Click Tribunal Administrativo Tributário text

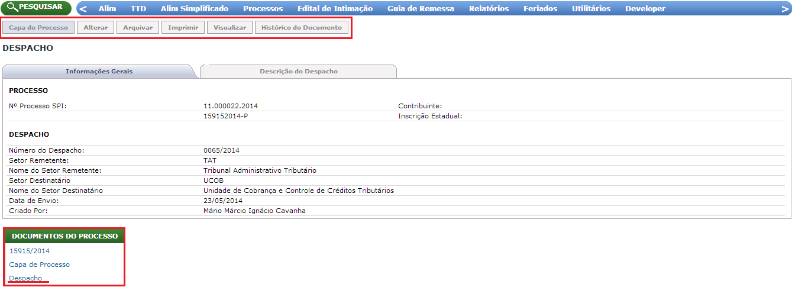click(260, 170)
